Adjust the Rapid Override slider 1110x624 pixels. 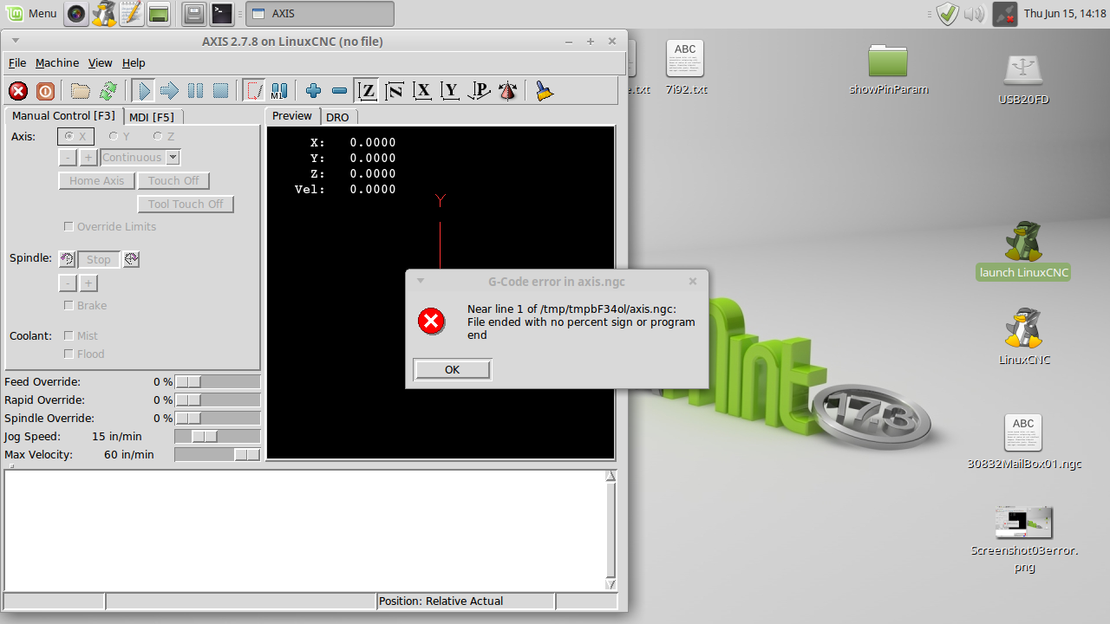click(x=218, y=400)
